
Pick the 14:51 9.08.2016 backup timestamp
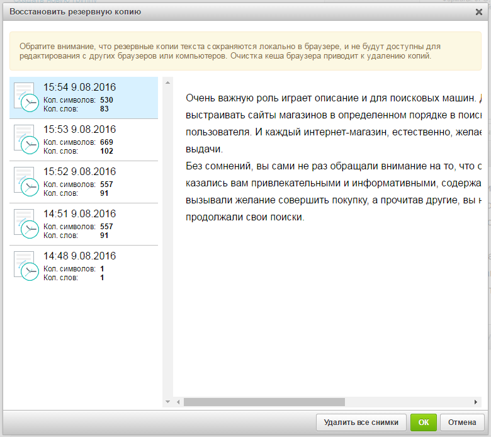[x=79, y=214]
